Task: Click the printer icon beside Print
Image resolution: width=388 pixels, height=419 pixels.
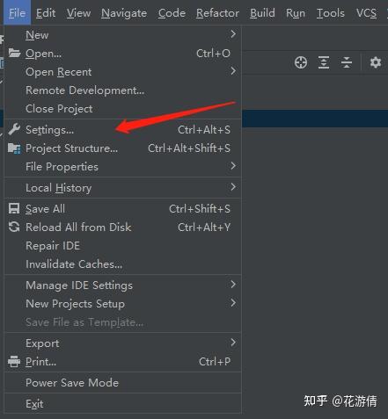Action: coord(14,362)
